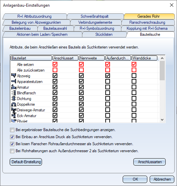Check Anschlussart in Alle zurücksetzen row
This screenshot has height=186, width=177.
(55, 70)
